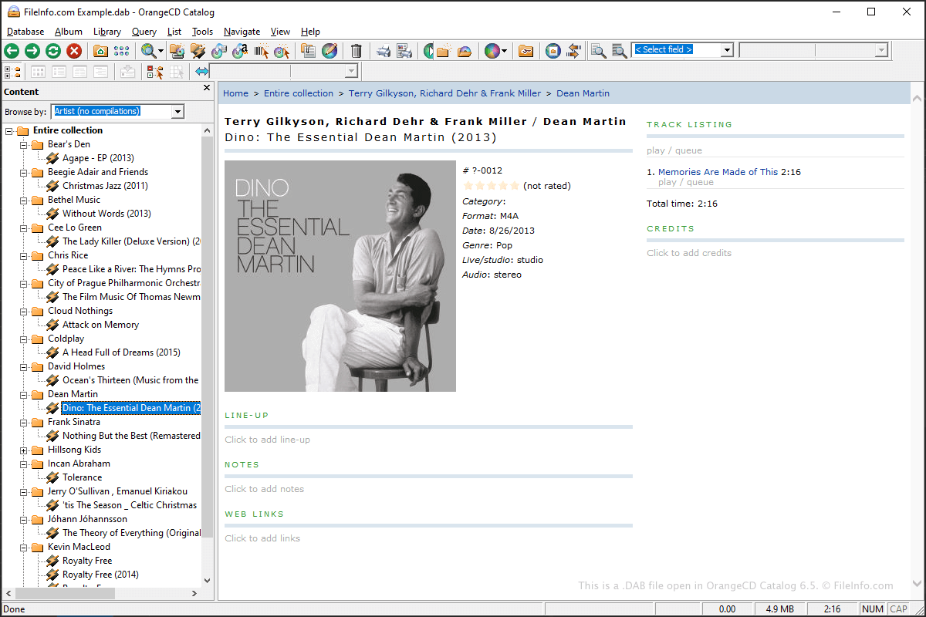The image size is (926, 617).
Task: Open track Memories Are Made of This
Action: point(718,172)
